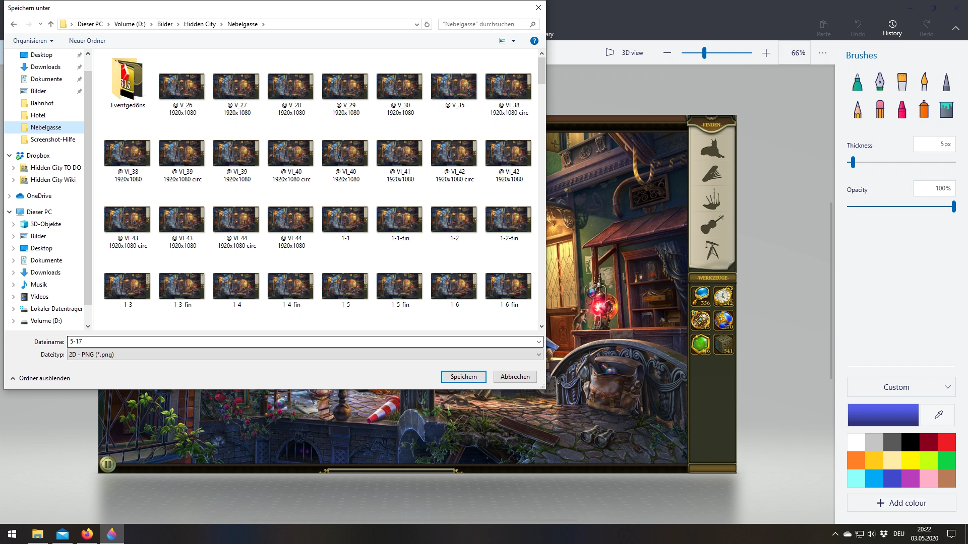Choose the red color swatch
Screen dimensions: 968x544
[946, 442]
